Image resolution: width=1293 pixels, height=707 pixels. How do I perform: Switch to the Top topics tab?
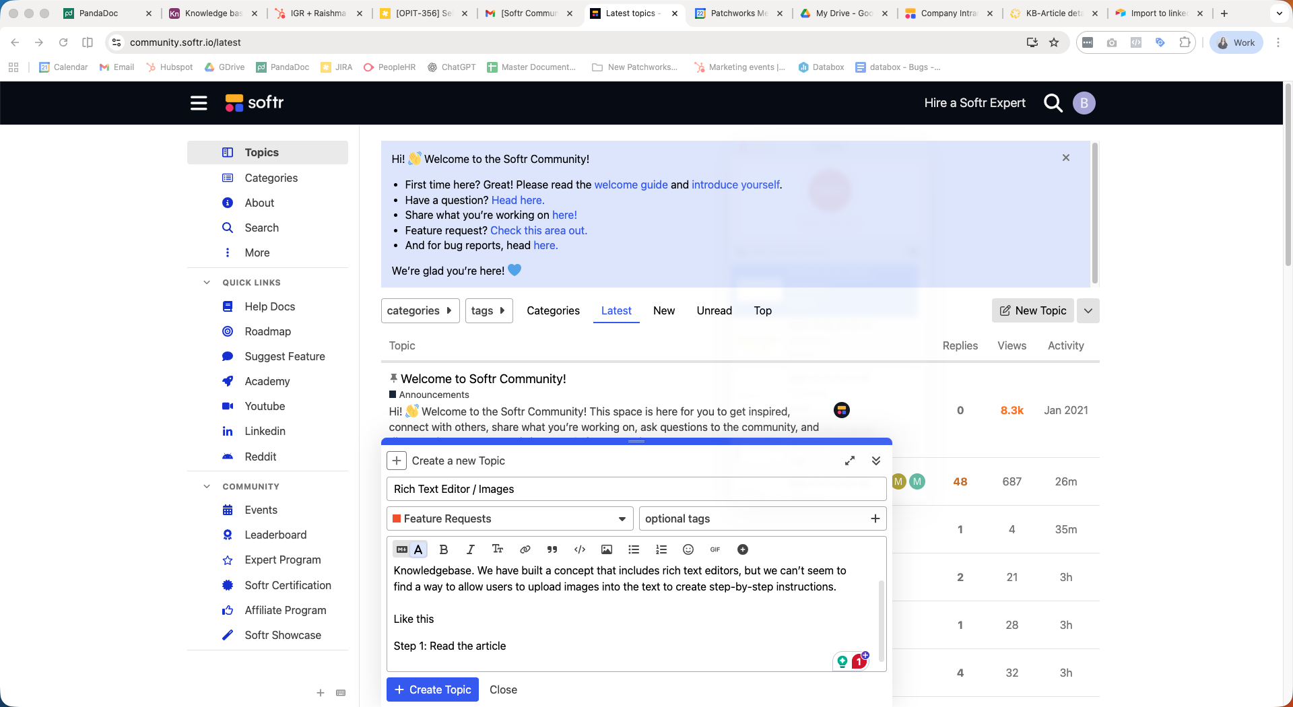[x=762, y=310]
